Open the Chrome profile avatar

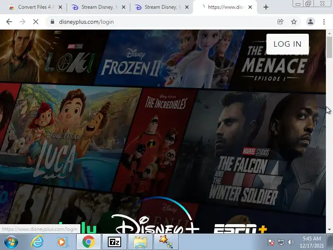pos(310,22)
